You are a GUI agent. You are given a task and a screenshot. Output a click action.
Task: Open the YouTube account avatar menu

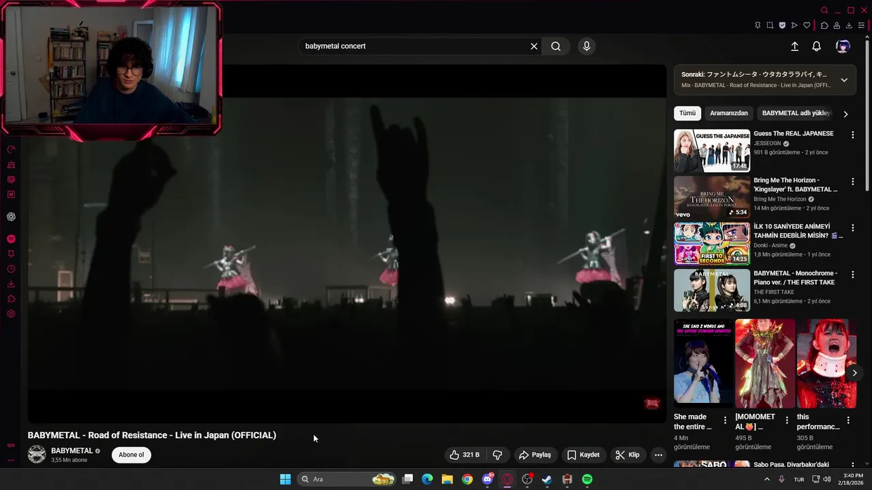pos(843,46)
